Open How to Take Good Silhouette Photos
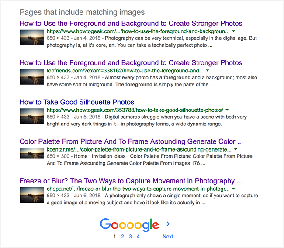The height and width of the screenshot is (248, 284). tap(77, 102)
